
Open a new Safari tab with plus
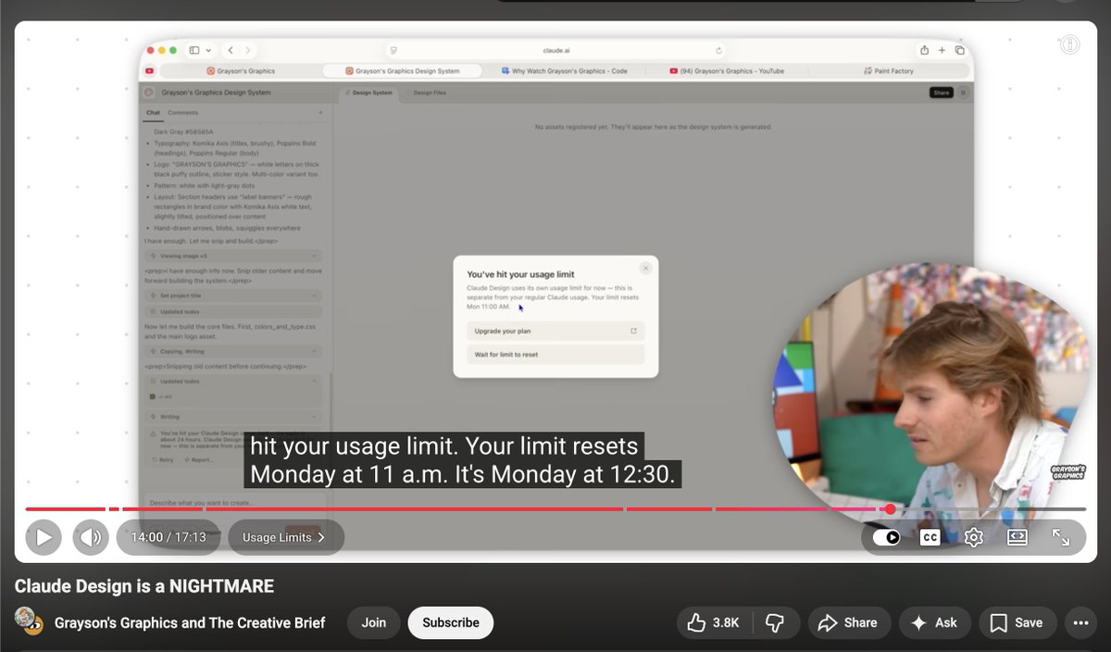942,50
